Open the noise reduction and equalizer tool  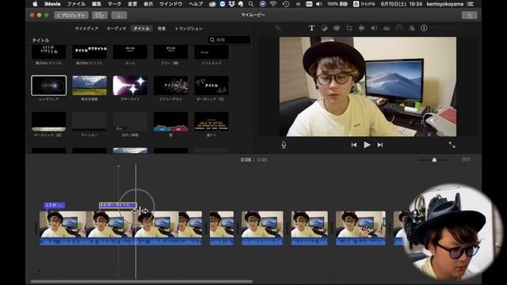point(387,28)
